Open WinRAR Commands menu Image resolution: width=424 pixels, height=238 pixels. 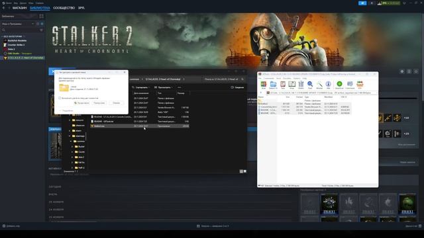tap(269, 78)
